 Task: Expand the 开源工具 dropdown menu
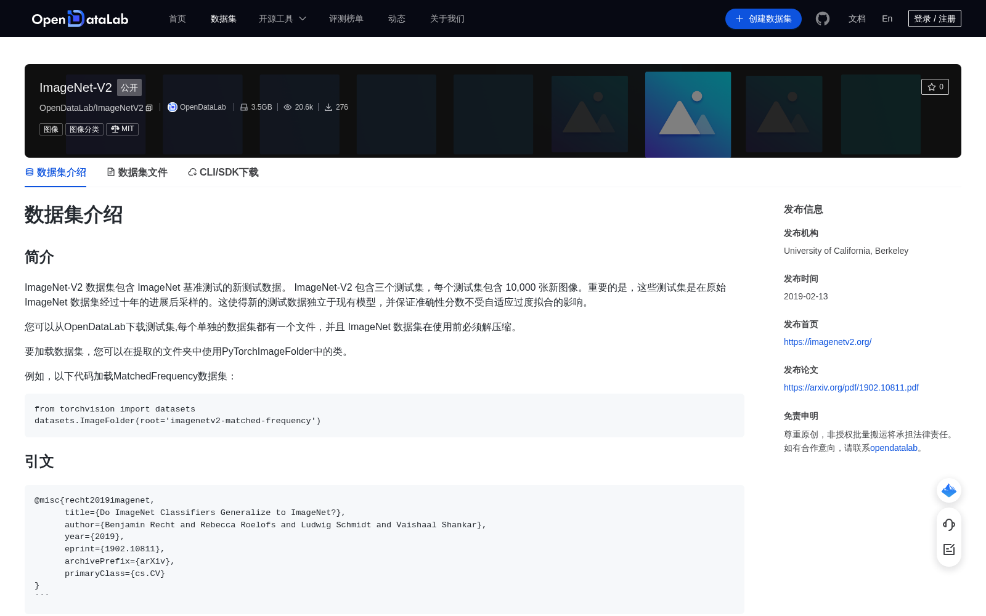[282, 18]
